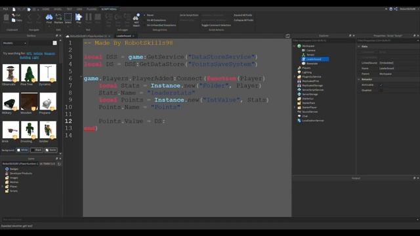
Task: Click the Play button in ribbon
Action: coord(79,17)
